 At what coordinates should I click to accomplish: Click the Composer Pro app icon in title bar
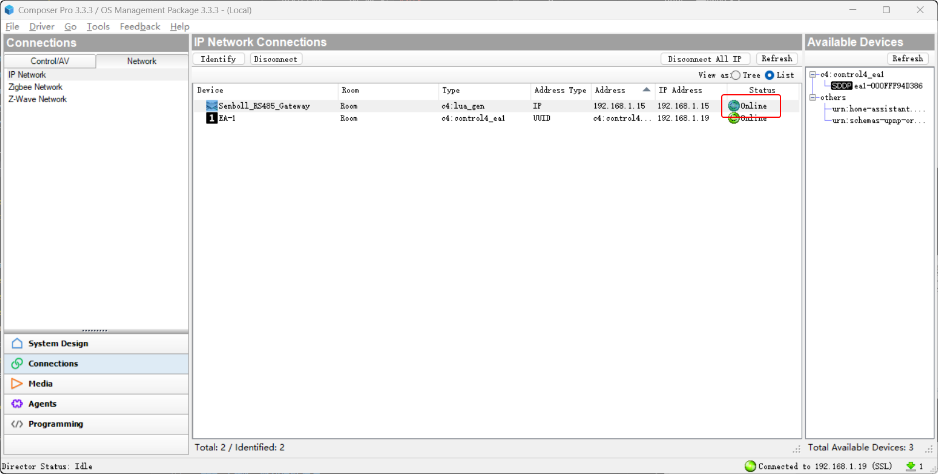point(9,10)
